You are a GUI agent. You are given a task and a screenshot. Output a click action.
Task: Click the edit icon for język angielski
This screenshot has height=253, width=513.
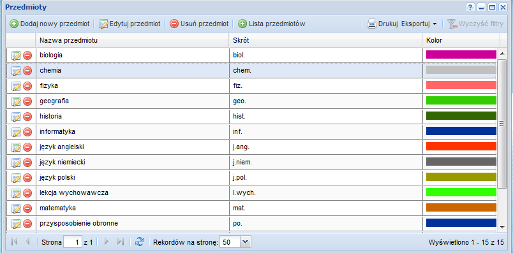[16, 147]
